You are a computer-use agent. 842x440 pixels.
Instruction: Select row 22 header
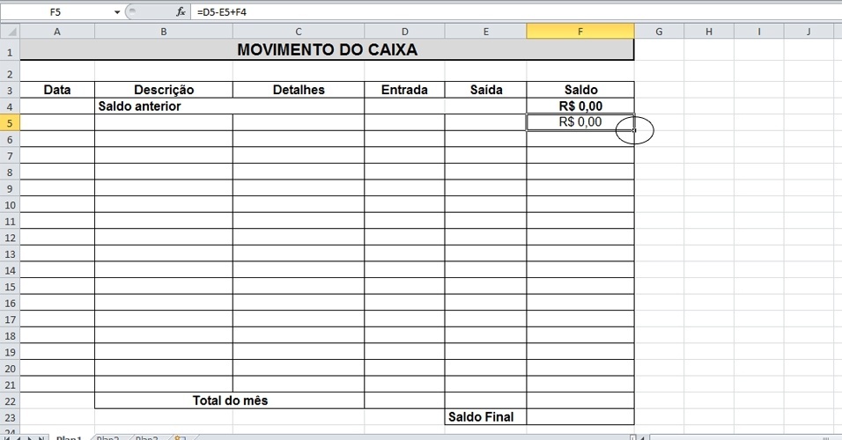click(x=10, y=400)
